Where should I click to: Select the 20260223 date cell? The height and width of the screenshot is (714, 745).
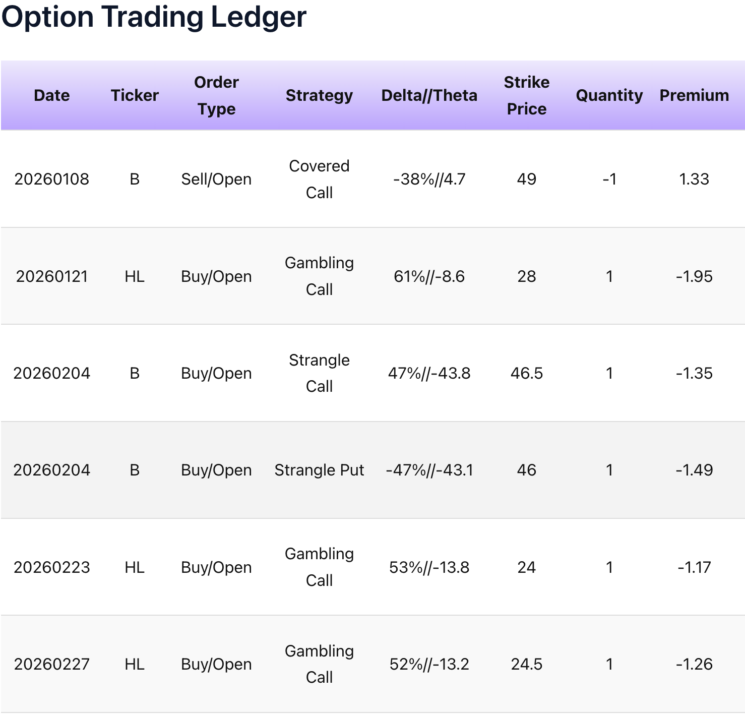point(52,567)
